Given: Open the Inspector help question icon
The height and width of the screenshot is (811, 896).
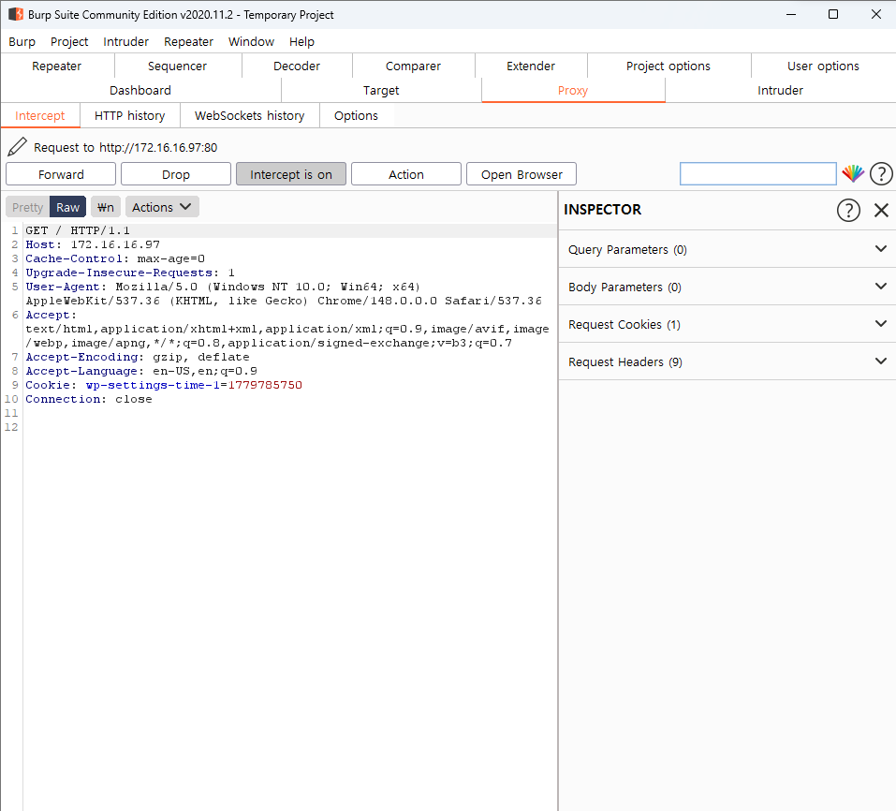Looking at the screenshot, I should [x=848, y=210].
